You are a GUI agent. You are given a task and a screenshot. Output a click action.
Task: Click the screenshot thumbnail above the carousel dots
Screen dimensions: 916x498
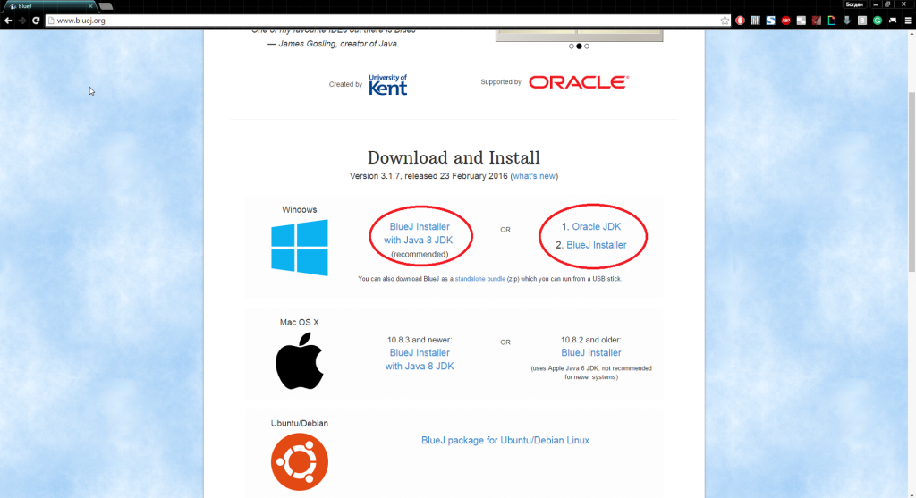tap(579, 35)
